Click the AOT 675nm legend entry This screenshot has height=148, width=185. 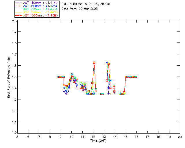(x=36, y=9)
